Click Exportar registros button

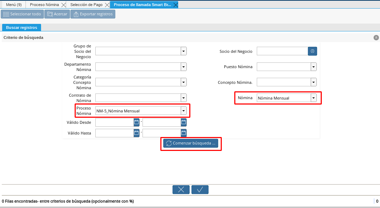[x=93, y=14]
